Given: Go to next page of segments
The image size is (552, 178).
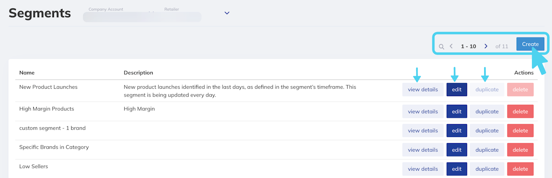Looking at the screenshot, I should [x=486, y=46].
